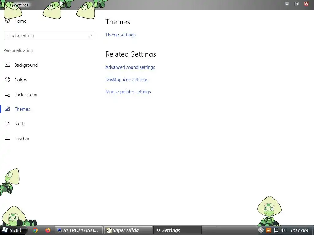Open Home in the Settings sidebar
Screen dimensions: 314x235
point(20,21)
